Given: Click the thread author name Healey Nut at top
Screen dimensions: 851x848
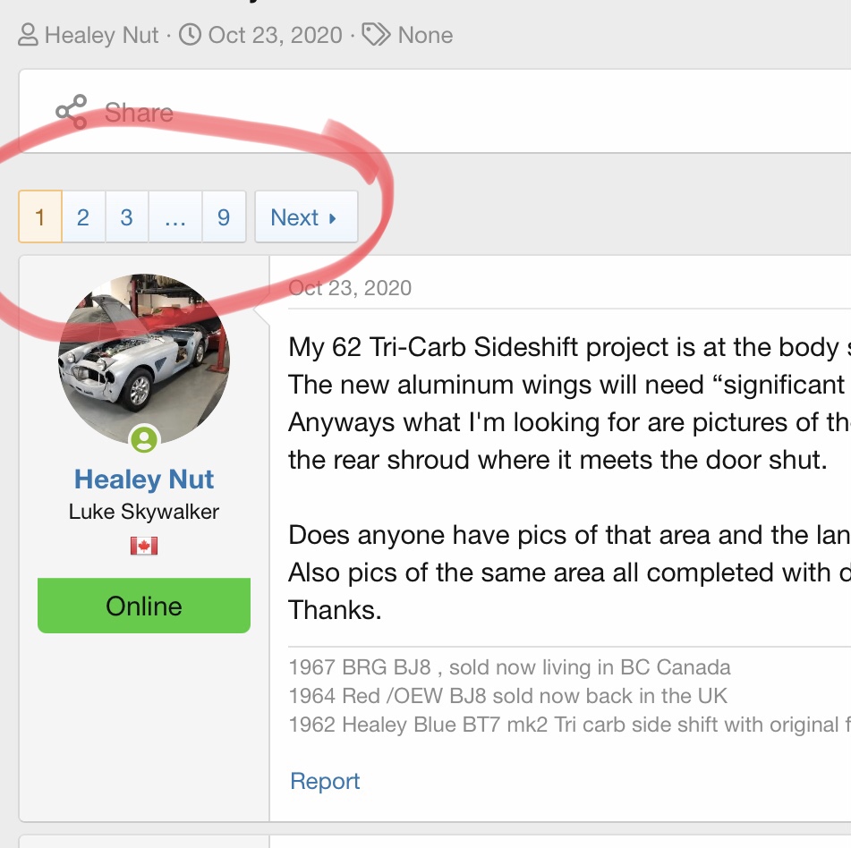Looking at the screenshot, I should click(x=101, y=36).
